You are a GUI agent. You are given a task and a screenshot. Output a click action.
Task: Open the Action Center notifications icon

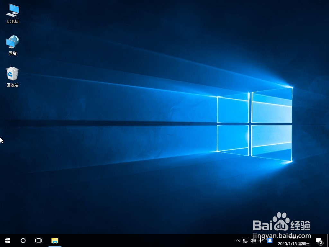(318, 240)
